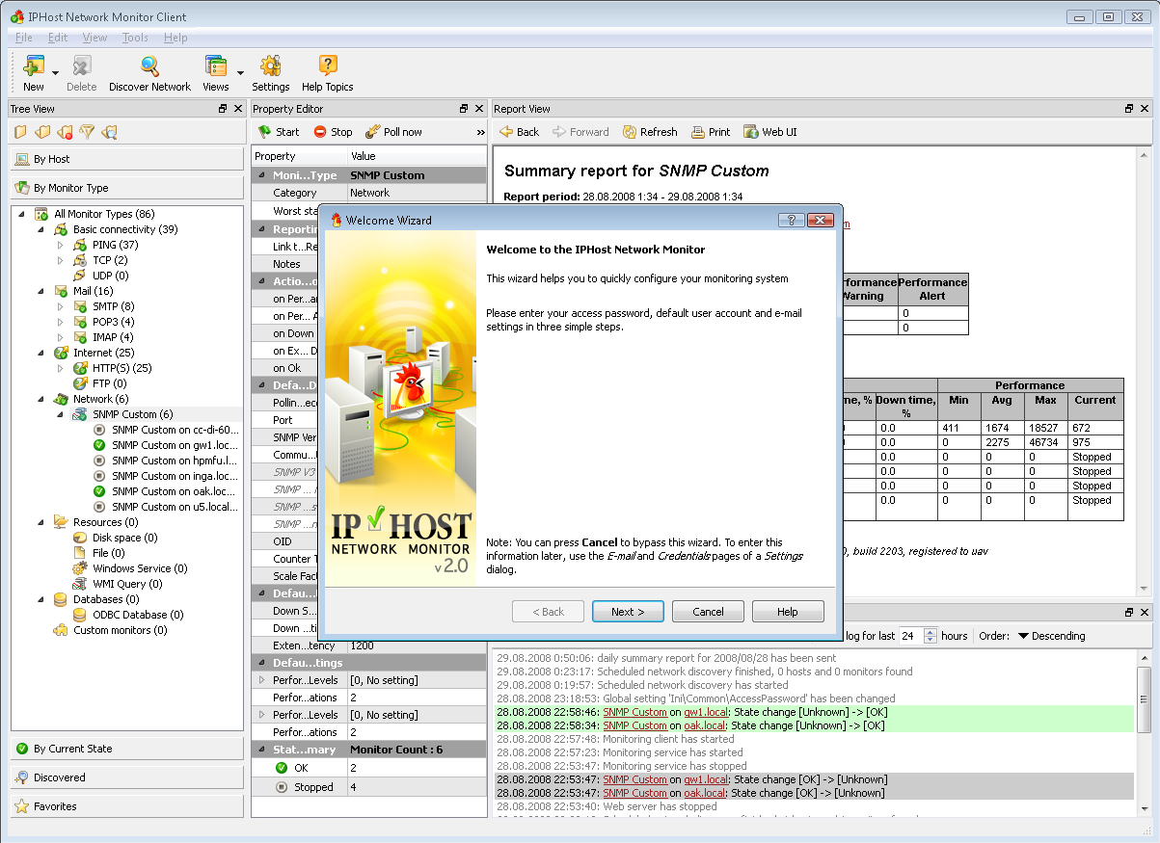Open the dropdown arrow beside Views

pyautogui.click(x=240, y=73)
